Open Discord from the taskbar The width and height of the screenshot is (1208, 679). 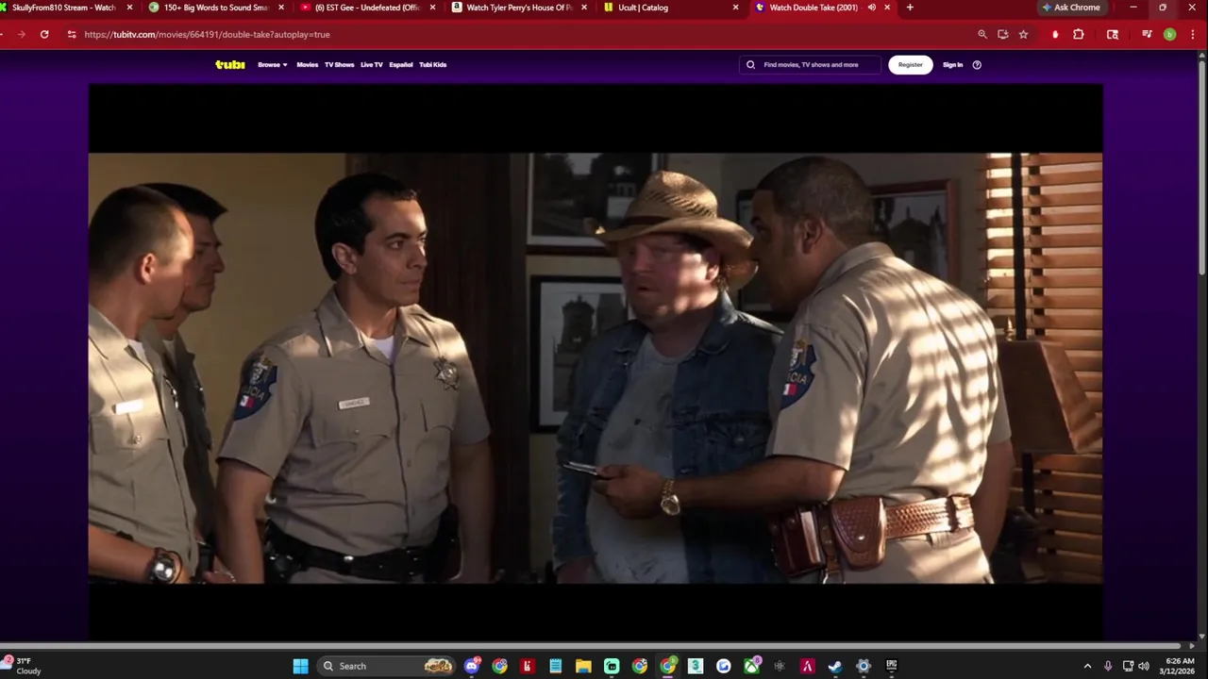click(x=472, y=666)
